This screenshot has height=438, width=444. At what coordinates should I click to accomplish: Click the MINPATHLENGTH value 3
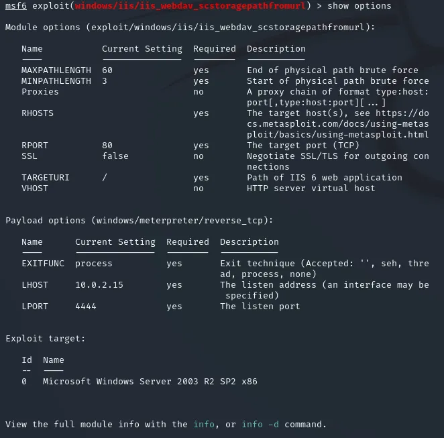[105, 81]
